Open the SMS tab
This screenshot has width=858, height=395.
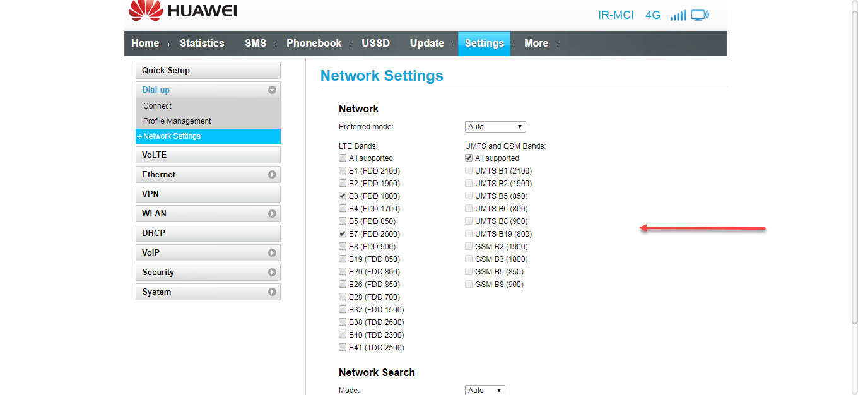[256, 44]
